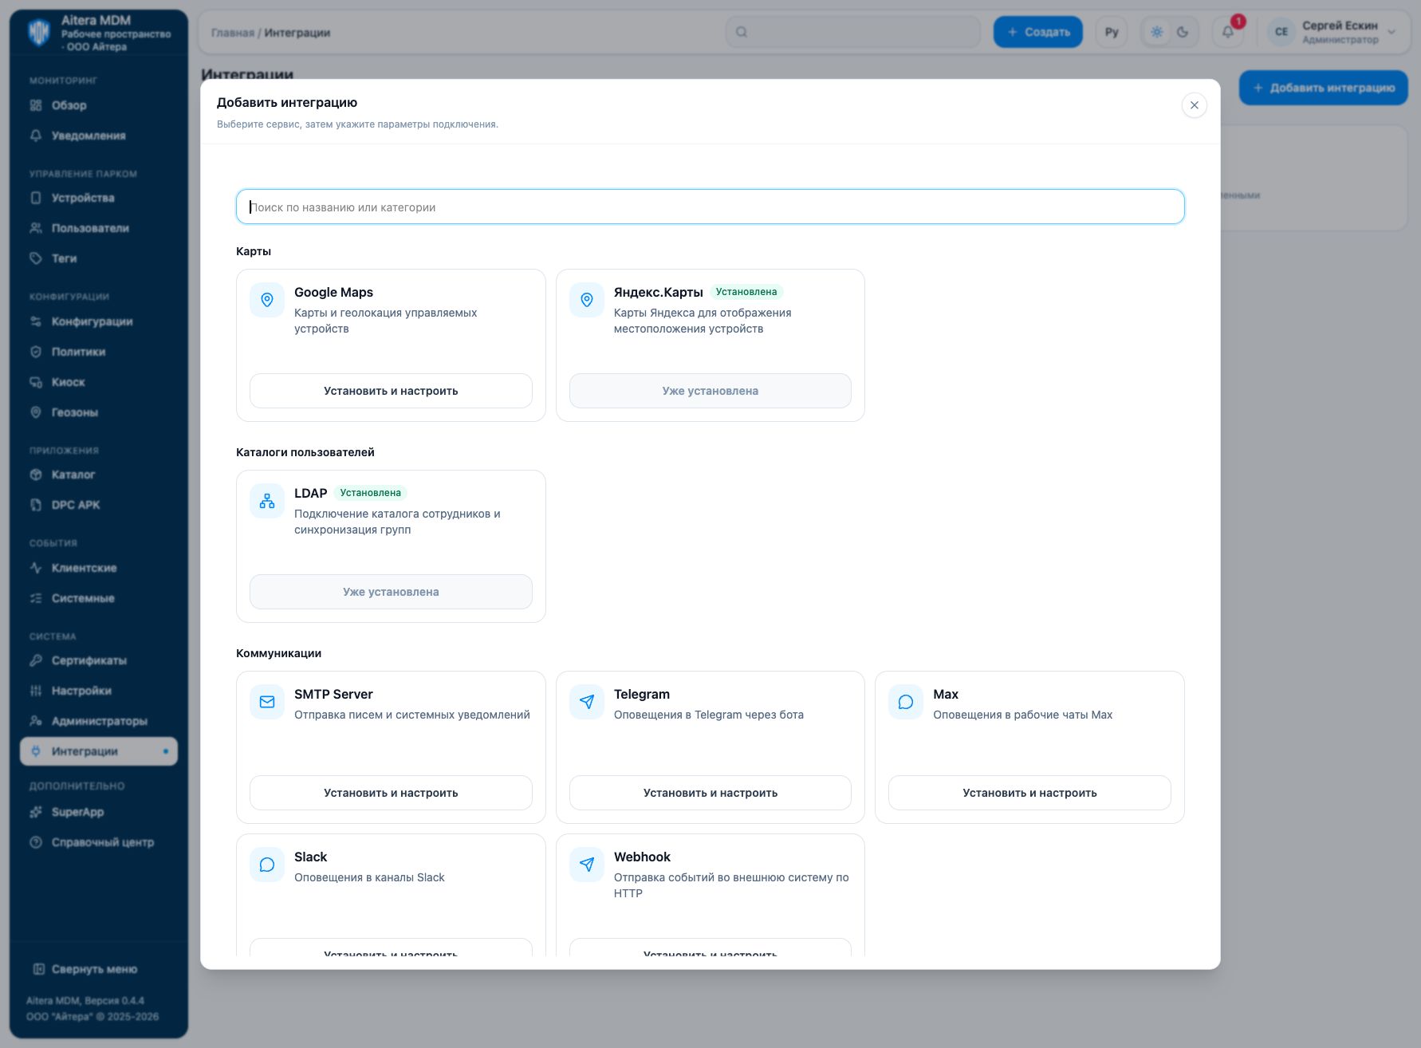Open SuperApp sidebar item

coord(99,812)
